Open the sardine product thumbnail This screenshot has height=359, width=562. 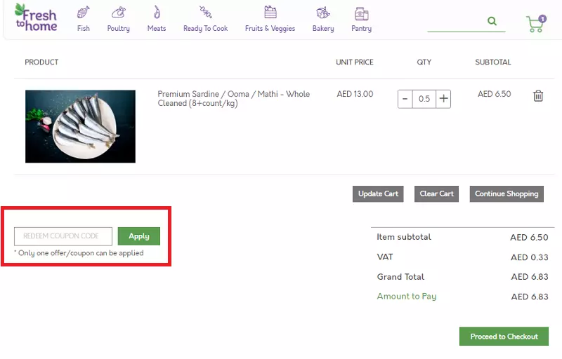80,127
